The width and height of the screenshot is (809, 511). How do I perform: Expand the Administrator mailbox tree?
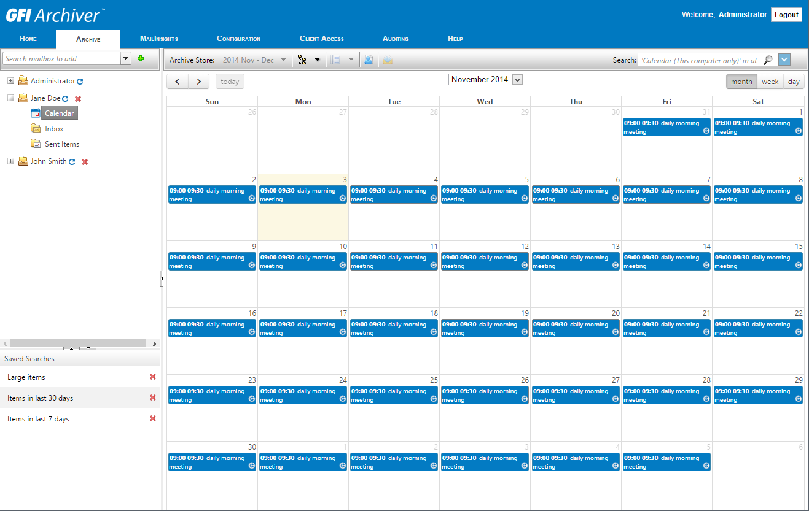[x=11, y=81]
